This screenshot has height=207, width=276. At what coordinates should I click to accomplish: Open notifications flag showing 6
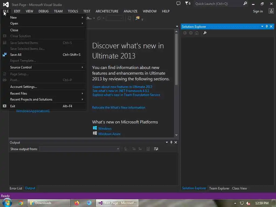[x=188, y=3]
